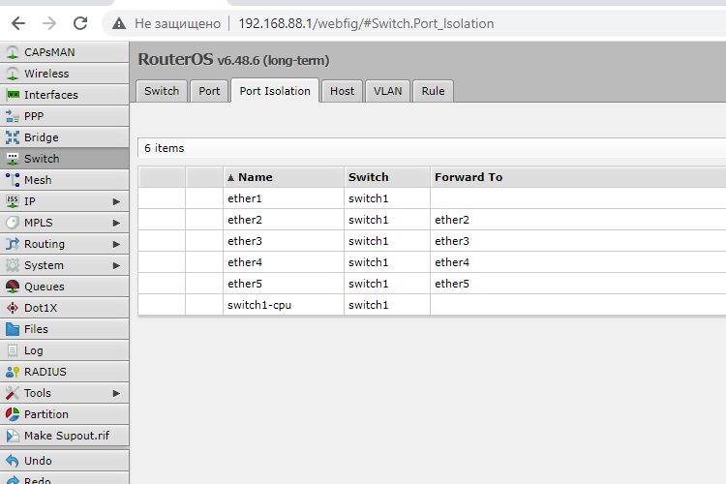
Task: Click the Bridge icon in sidebar
Action: tap(13, 137)
